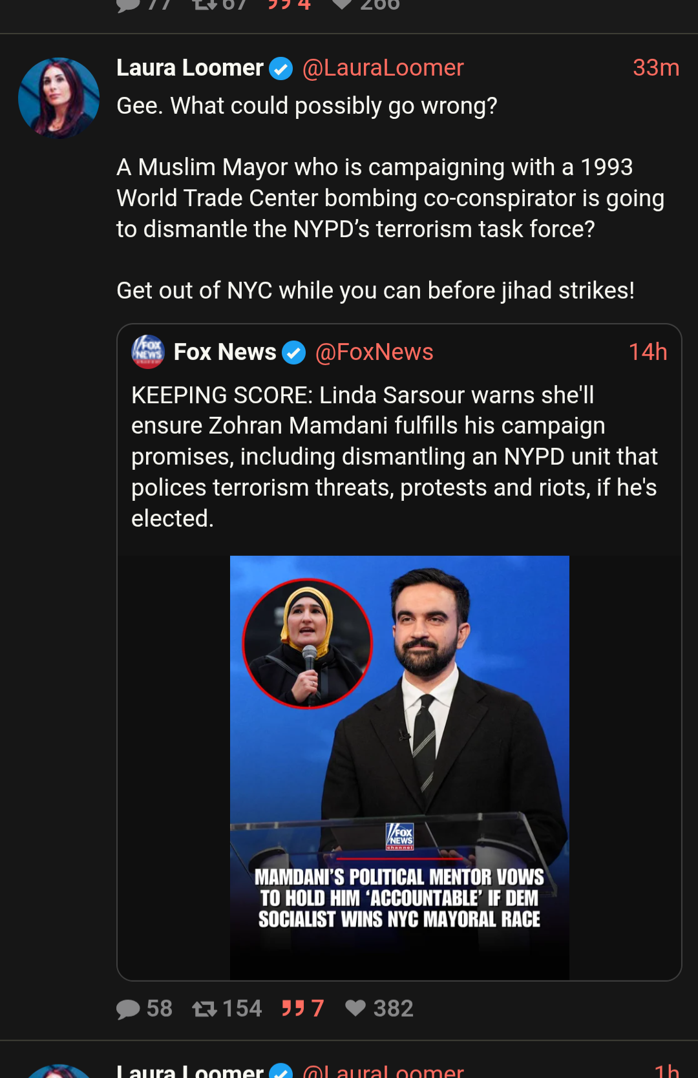
Task: Click the post text about NYPD terrorism task force
Action: (390, 198)
